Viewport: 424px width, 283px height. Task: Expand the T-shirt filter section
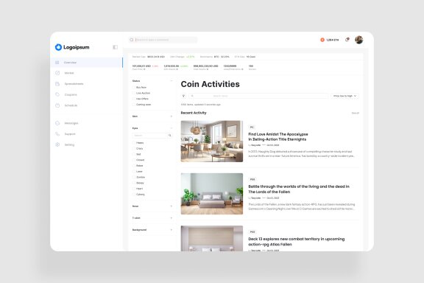tap(172, 218)
